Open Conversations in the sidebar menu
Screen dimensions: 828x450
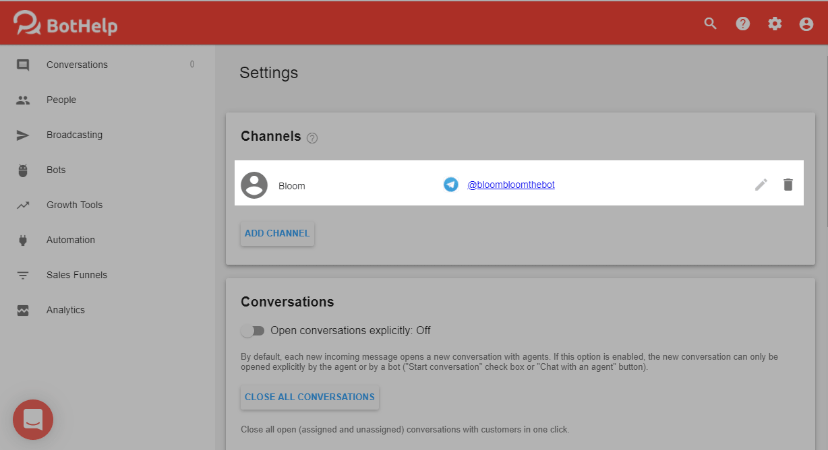pos(77,65)
